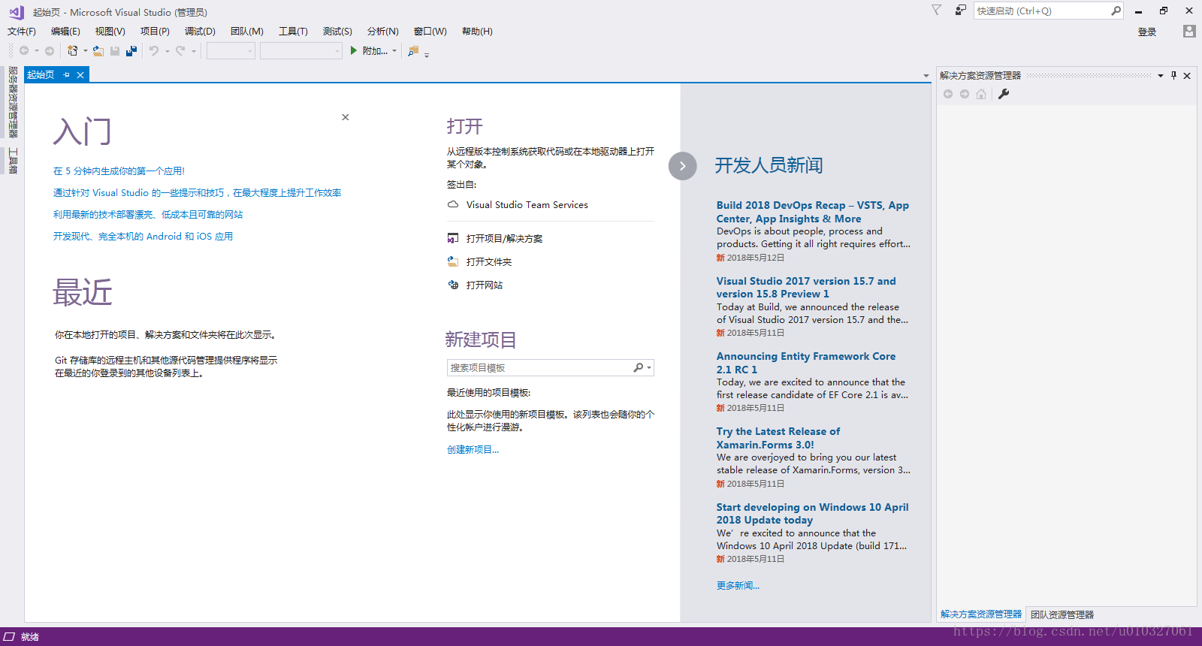Image resolution: width=1202 pixels, height=646 pixels.
Task: Open the Build 2018 DevOps Recap news article
Action: (813, 212)
